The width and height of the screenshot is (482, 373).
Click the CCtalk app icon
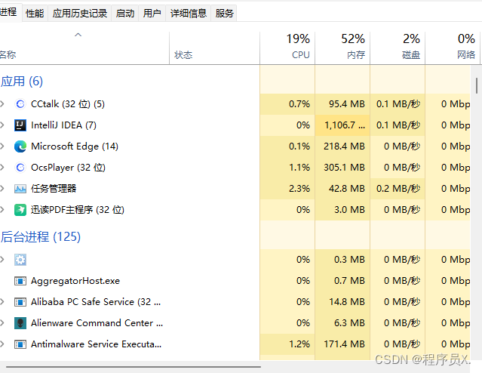tap(20, 104)
